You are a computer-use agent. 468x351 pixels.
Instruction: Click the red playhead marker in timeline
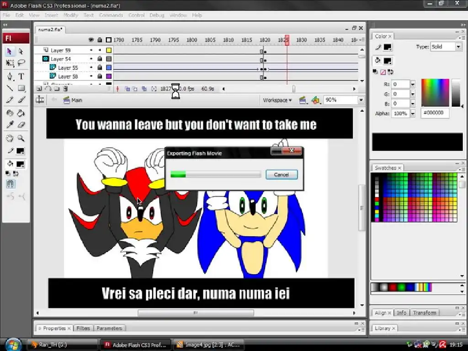(287, 40)
